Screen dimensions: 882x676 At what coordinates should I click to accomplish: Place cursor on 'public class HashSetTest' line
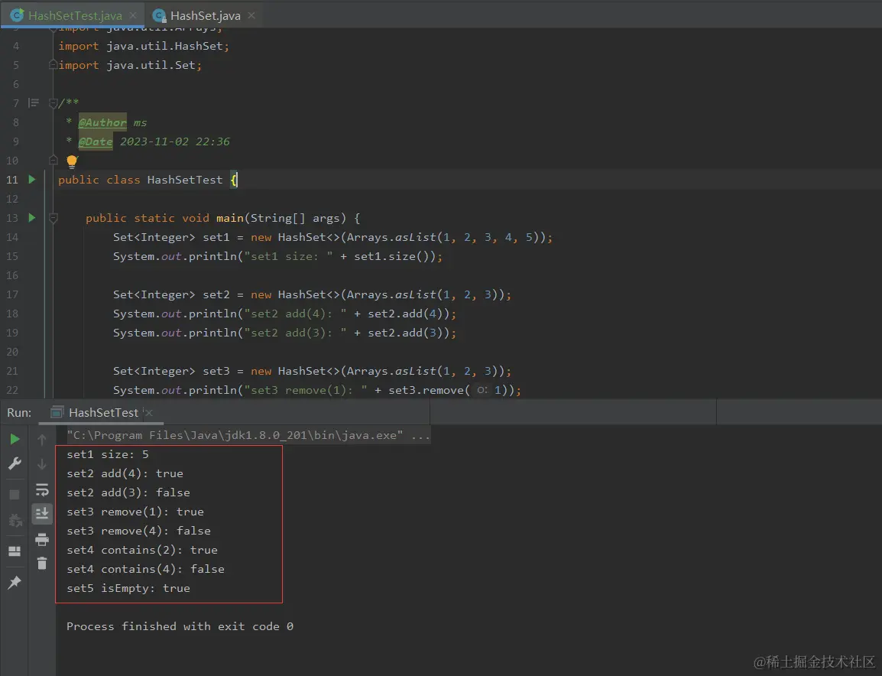[148, 180]
